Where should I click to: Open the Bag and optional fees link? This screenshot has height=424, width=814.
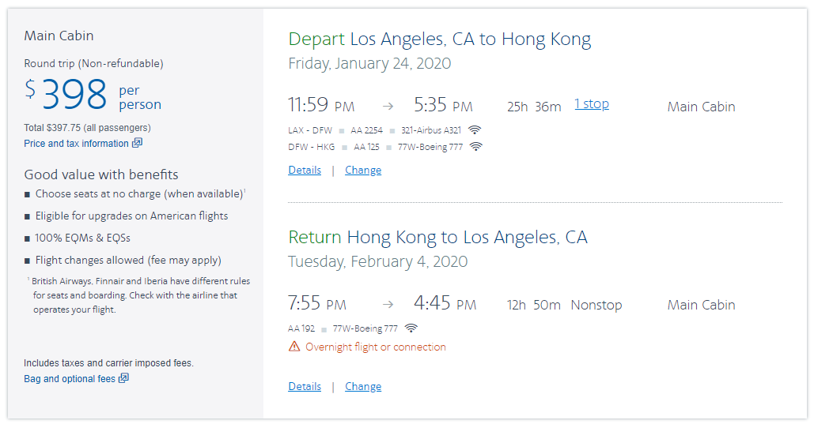pyautogui.click(x=70, y=379)
